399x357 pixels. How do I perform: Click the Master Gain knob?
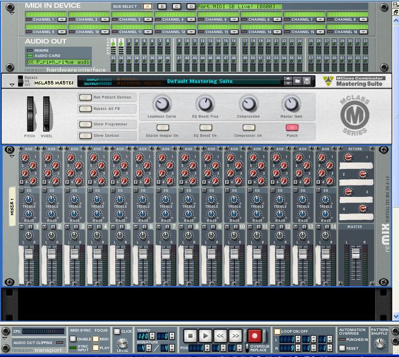292,104
